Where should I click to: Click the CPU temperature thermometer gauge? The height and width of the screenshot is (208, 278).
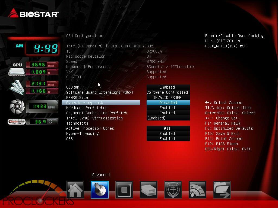pyautogui.click(x=17, y=122)
